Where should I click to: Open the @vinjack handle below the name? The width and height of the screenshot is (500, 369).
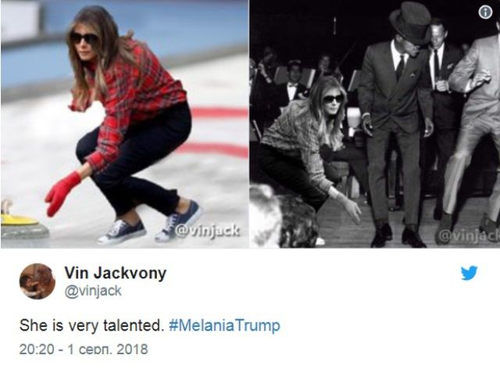92,291
